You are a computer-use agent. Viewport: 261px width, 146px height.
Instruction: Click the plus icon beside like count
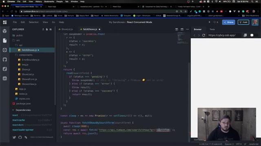coord(209,22)
